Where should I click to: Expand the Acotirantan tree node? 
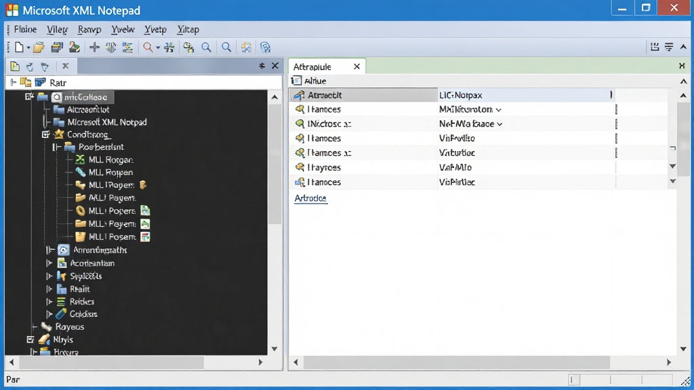pyautogui.click(x=49, y=263)
